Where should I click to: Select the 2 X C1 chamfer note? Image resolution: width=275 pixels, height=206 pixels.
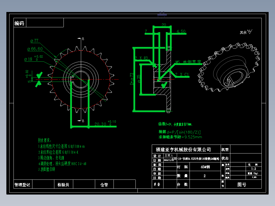click(x=182, y=74)
